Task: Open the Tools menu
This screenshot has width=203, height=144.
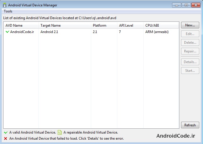Action: 8,11
